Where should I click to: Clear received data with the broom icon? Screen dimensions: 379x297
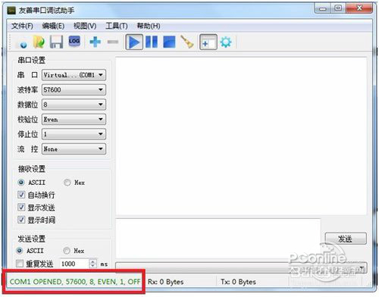[x=187, y=42]
